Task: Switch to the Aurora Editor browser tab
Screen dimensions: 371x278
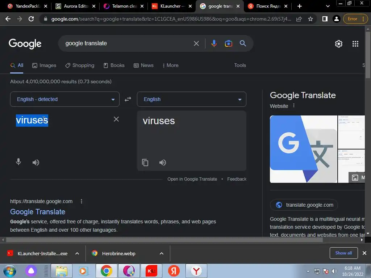Action: click(x=75, y=7)
